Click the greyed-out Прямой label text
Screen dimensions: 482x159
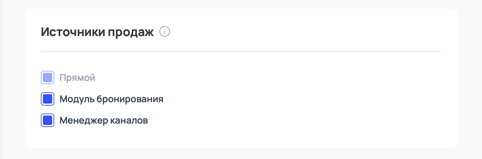(77, 78)
